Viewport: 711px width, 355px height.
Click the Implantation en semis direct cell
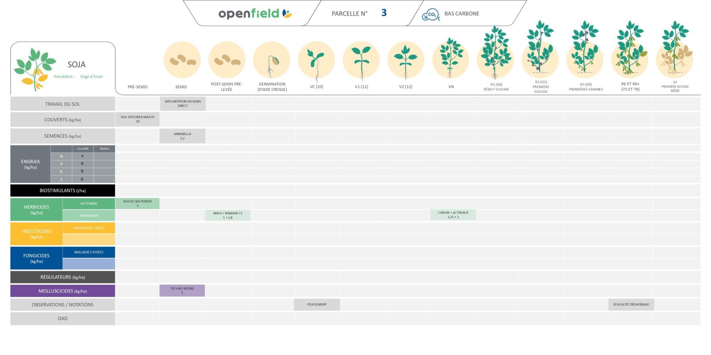click(x=183, y=104)
